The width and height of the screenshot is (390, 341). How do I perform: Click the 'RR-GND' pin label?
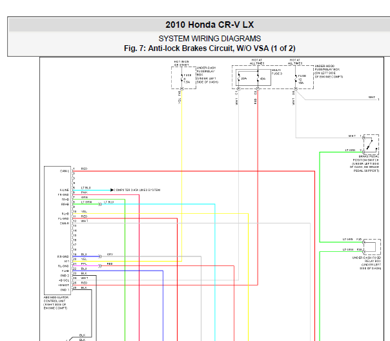pyautogui.click(x=63, y=256)
